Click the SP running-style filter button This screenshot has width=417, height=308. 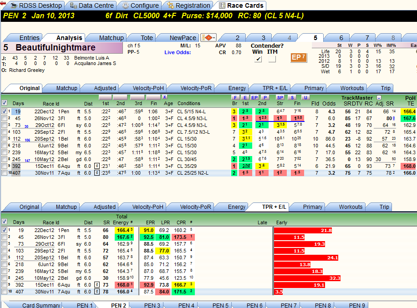tap(280, 97)
